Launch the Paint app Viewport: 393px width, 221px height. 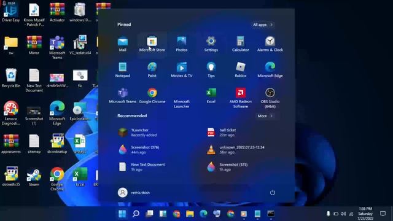pyautogui.click(x=152, y=70)
